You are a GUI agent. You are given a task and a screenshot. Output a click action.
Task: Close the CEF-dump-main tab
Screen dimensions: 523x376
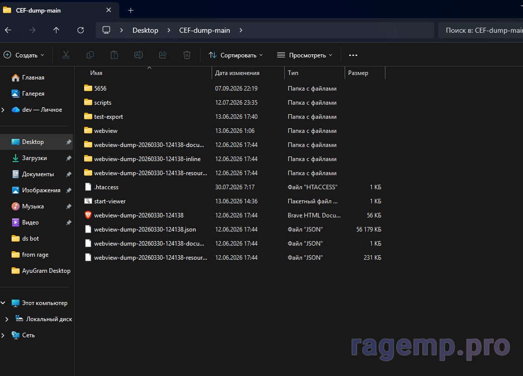108,11
